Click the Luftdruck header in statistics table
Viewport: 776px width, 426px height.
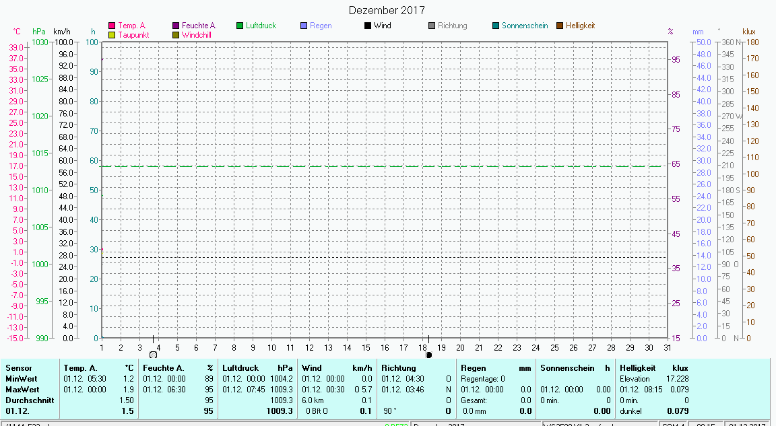(x=240, y=368)
